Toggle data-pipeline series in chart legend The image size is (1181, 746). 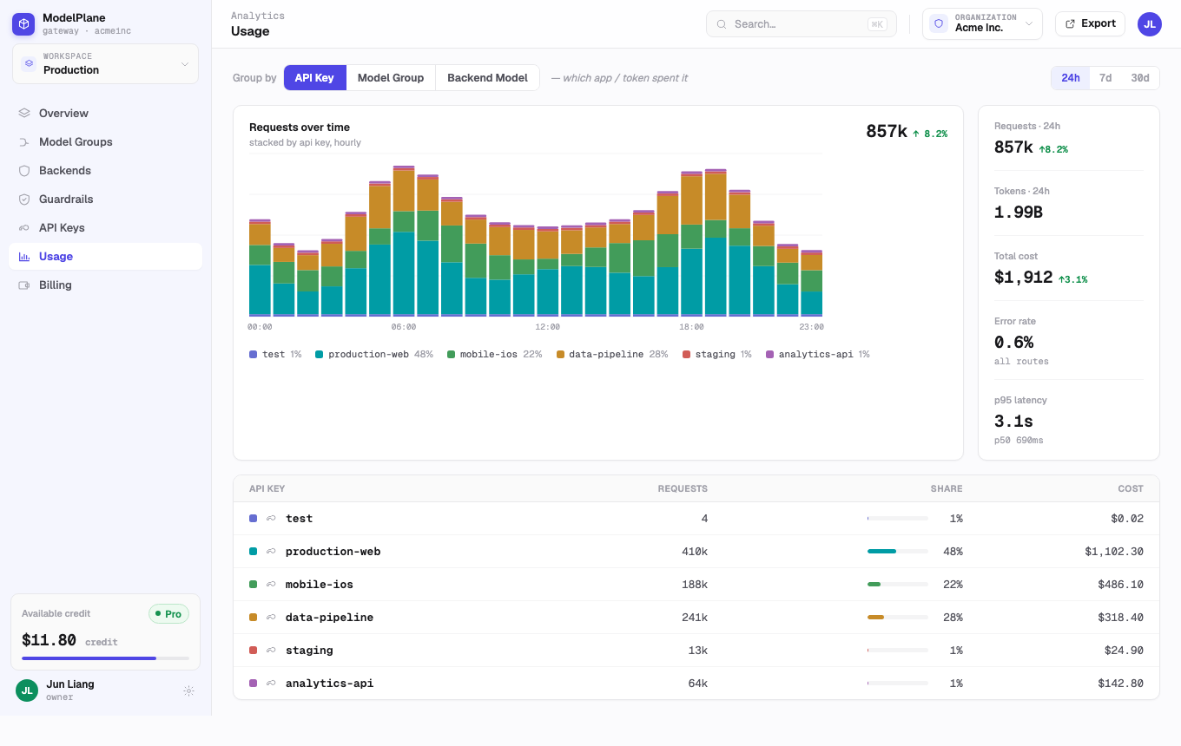pyautogui.click(x=612, y=354)
